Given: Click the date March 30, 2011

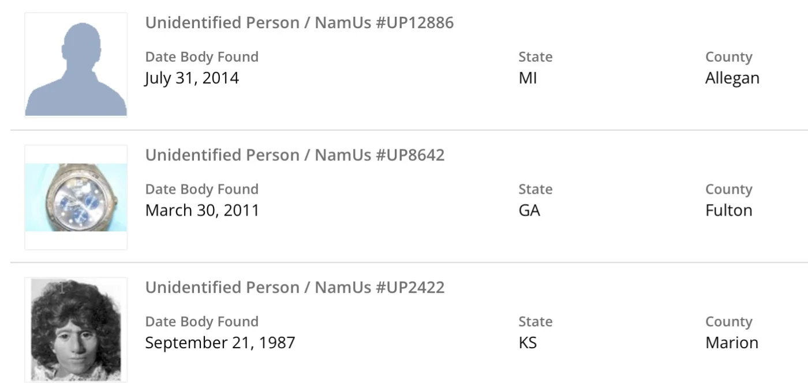Looking at the screenshot, I should tap(202, 210).
